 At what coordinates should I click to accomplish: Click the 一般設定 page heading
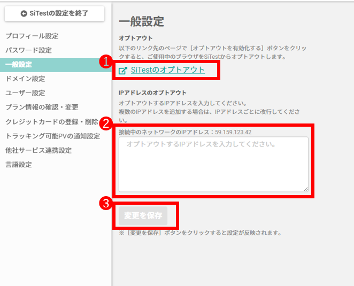142,22
